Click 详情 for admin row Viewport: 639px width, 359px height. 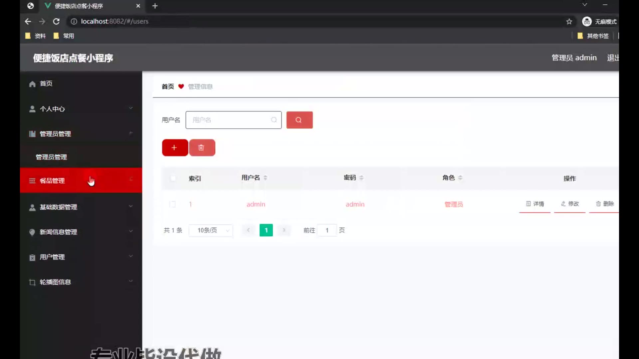[x=535, y=204]
